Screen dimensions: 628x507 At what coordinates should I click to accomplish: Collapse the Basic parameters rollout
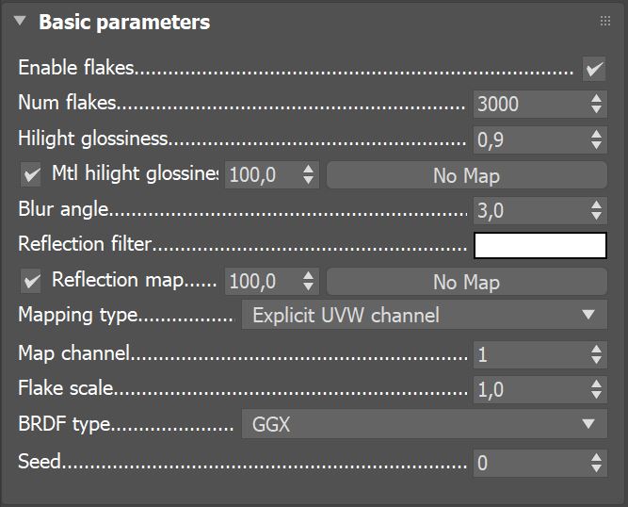pyautogui.click(x=21, y=22)
